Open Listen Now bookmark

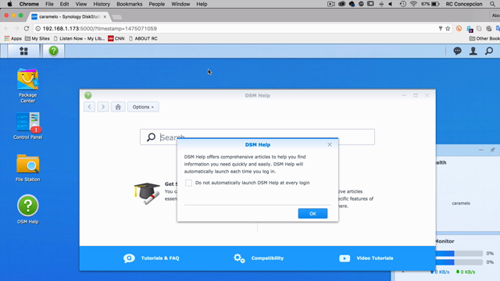[79, 38]
